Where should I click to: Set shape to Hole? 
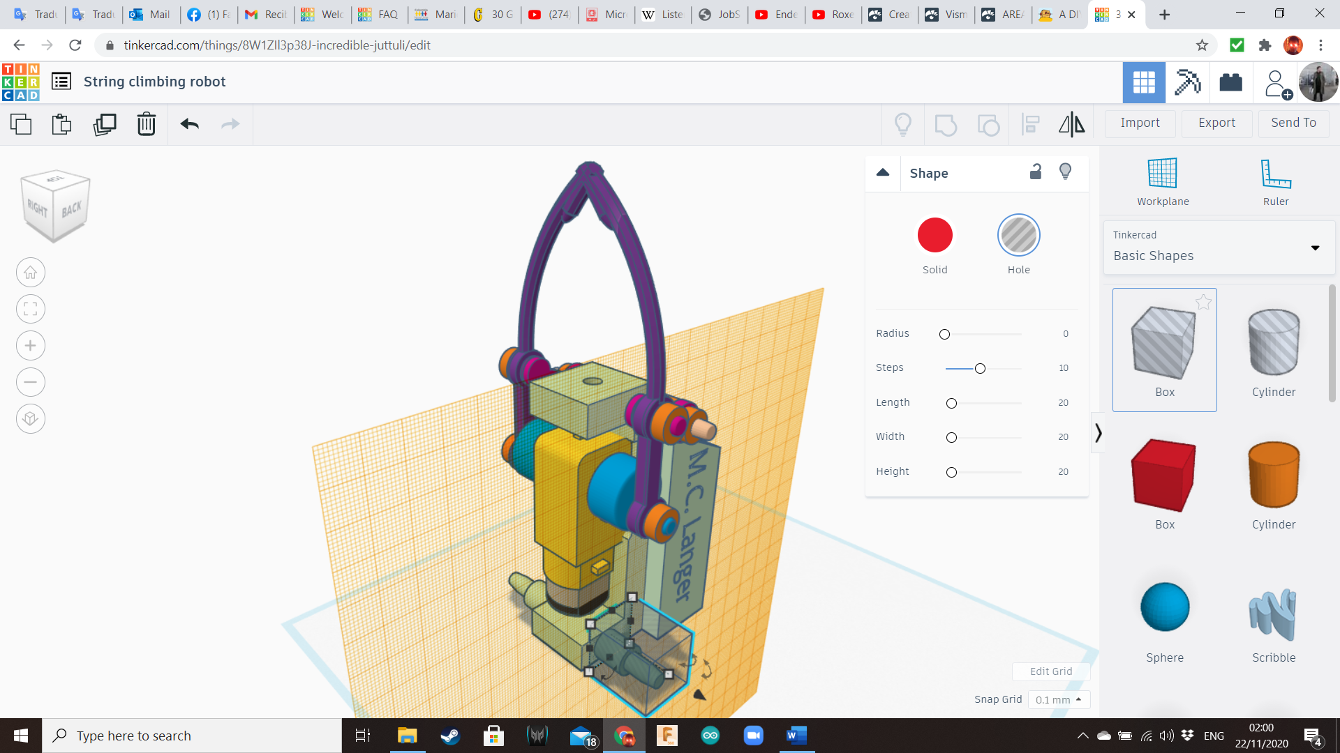[x=1019, y=235]
